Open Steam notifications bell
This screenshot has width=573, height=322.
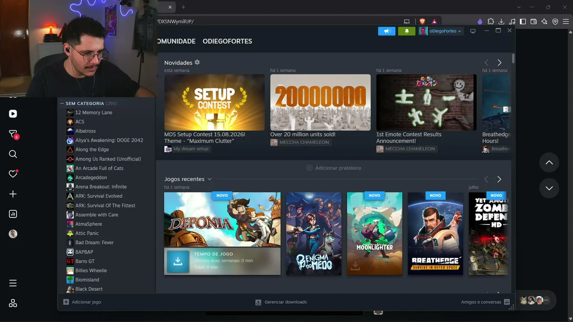(406, 31)
